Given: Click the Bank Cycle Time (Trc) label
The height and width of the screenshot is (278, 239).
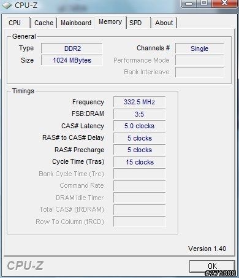Looking at the screenshot, I should coord(71,174).
